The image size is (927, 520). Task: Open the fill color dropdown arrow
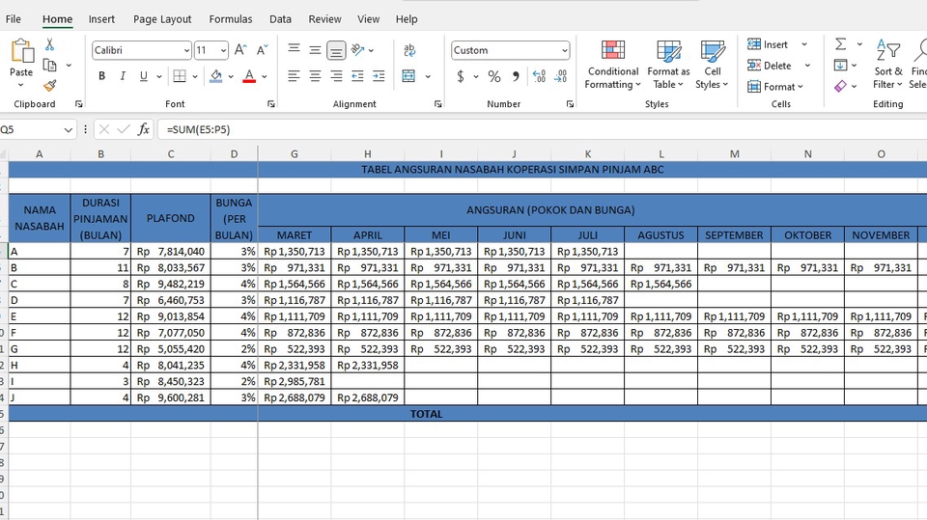point(231,76)
